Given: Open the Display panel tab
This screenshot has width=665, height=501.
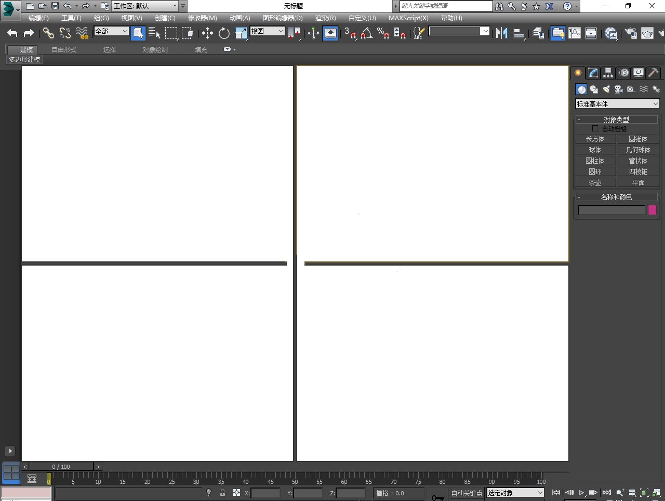Looking at the screenshot, I should [x=639, y=73].
